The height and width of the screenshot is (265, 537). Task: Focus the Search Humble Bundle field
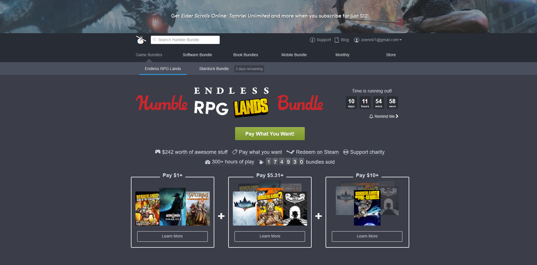(x=185, y=40)
